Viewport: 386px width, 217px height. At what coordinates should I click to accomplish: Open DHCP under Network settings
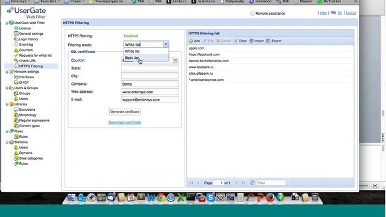tap(24, 83)
